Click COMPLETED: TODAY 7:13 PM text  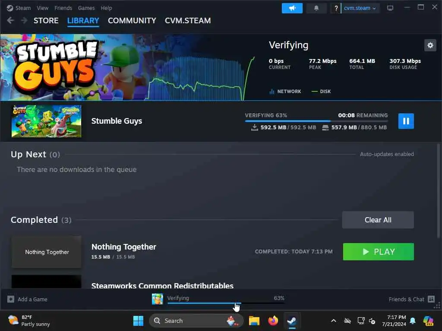click(294, 252)
